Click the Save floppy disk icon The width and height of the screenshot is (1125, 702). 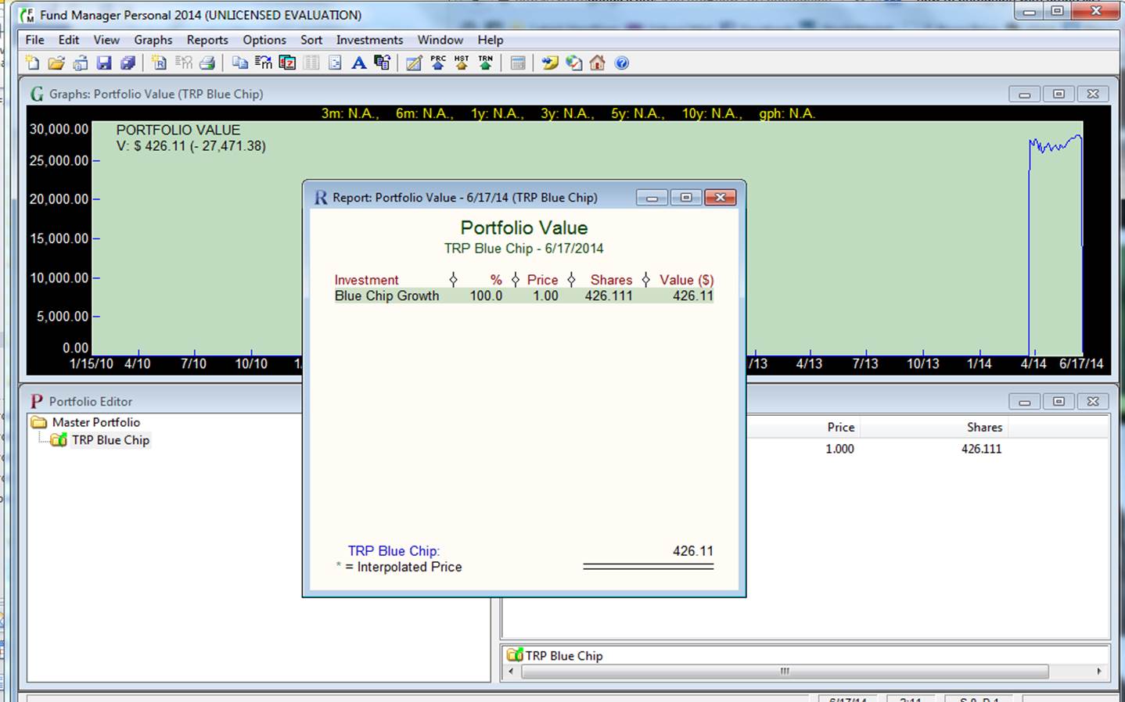tap(104, 63)
